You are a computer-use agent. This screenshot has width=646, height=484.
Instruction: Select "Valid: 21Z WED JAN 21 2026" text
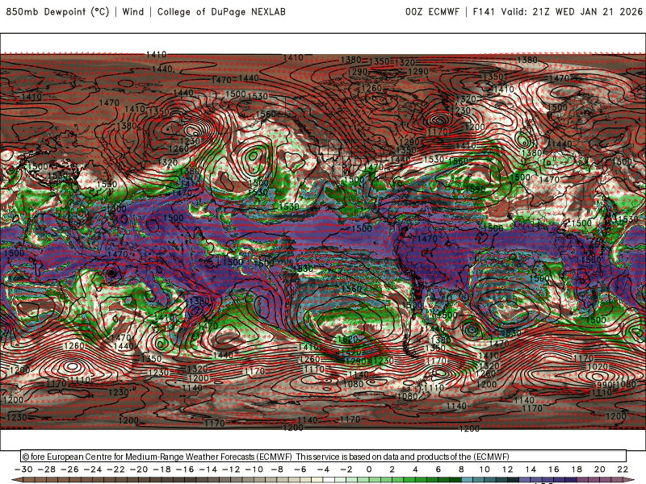[x=572, y=11]
